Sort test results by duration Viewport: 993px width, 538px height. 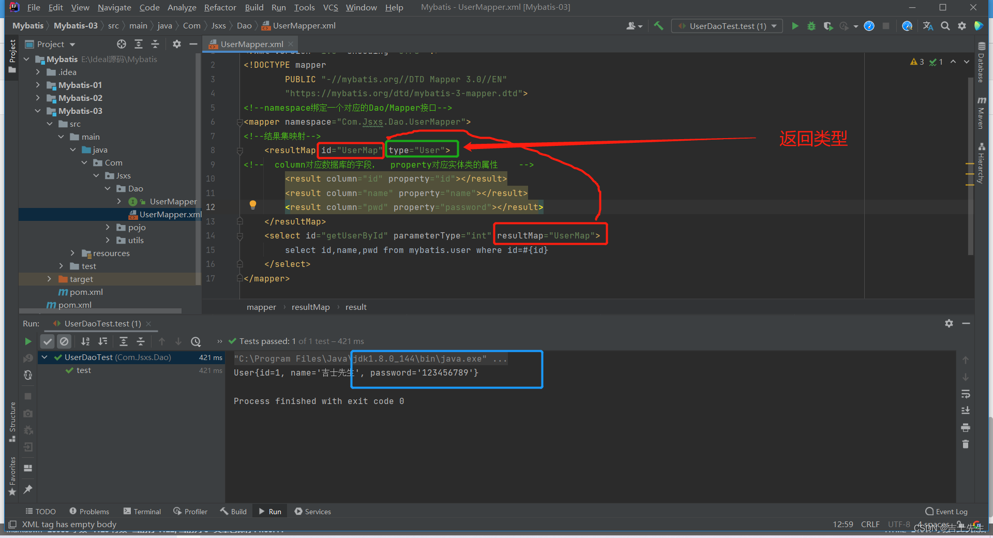(x=103, y=341)
